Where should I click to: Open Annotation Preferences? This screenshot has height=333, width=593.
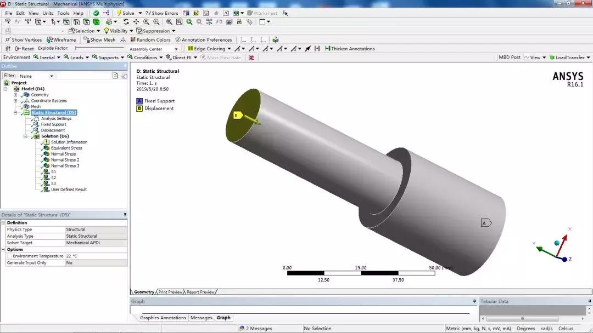tap(204, 39)
